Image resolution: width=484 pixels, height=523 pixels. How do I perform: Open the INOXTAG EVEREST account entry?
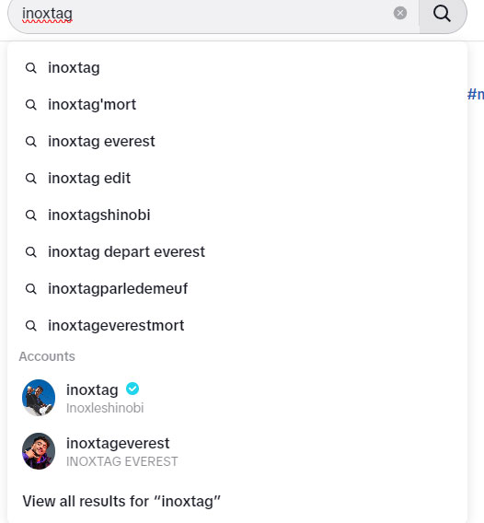pos(237,451)
